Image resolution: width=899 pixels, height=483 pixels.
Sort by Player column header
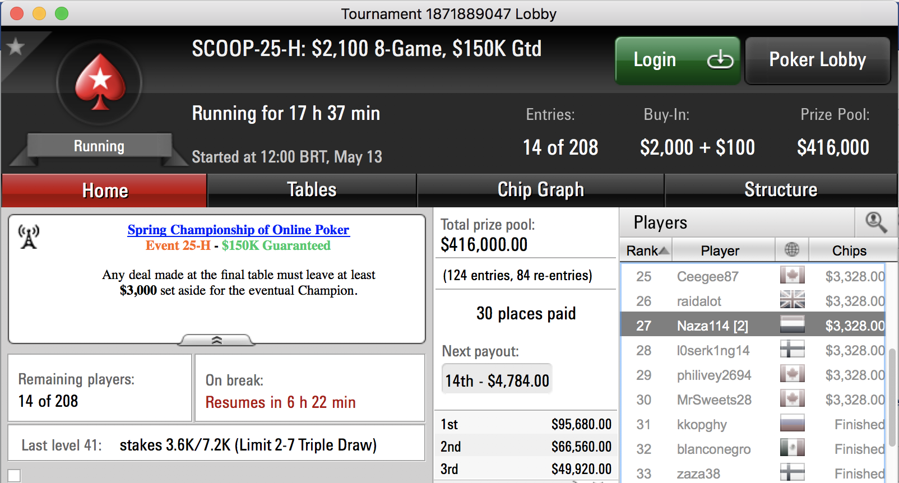click(720, 250)
